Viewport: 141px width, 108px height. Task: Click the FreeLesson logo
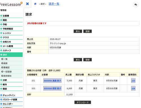point(11,4)
